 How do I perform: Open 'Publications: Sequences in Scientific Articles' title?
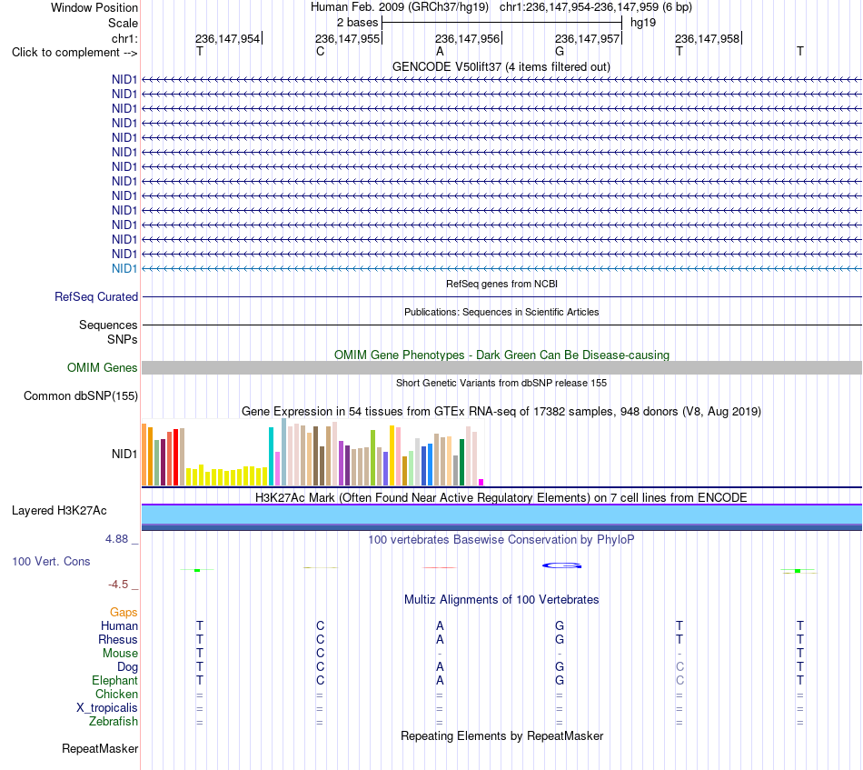(x=501, y=312)
